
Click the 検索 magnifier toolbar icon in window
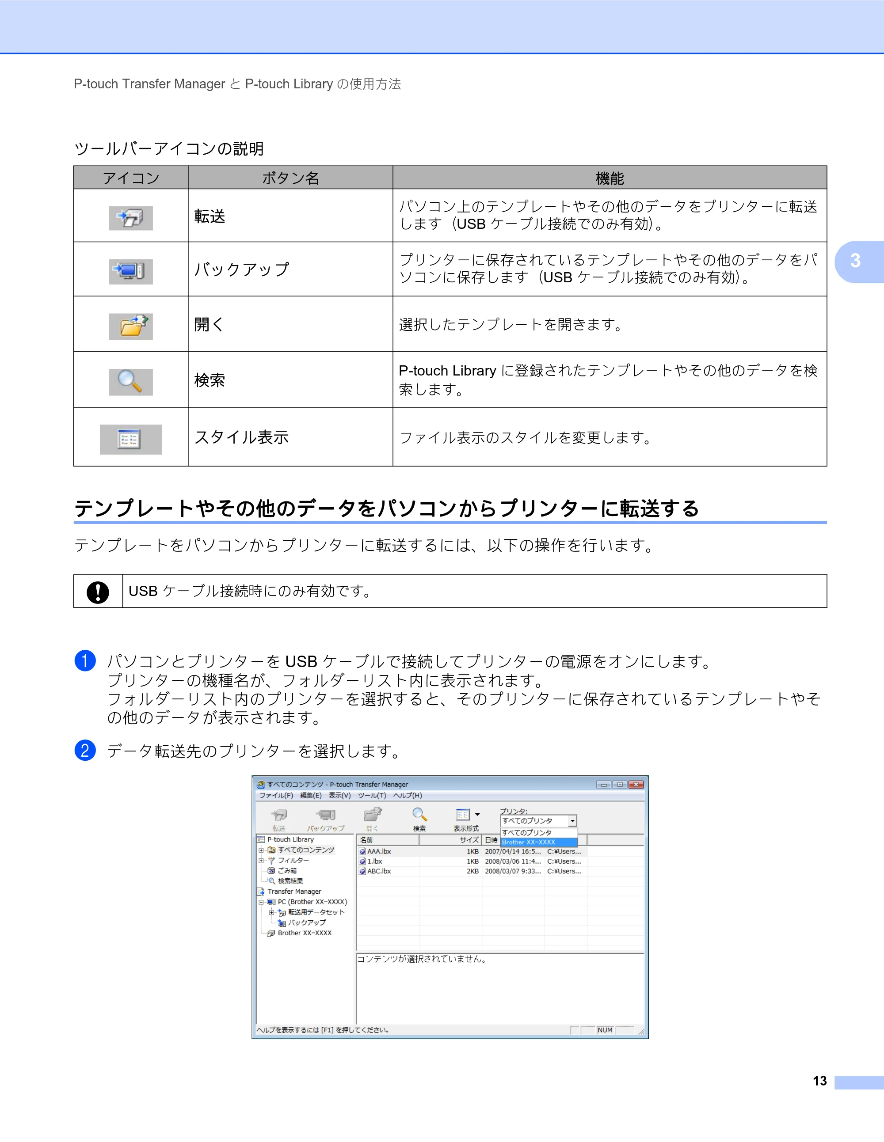[x=419, y=815]
